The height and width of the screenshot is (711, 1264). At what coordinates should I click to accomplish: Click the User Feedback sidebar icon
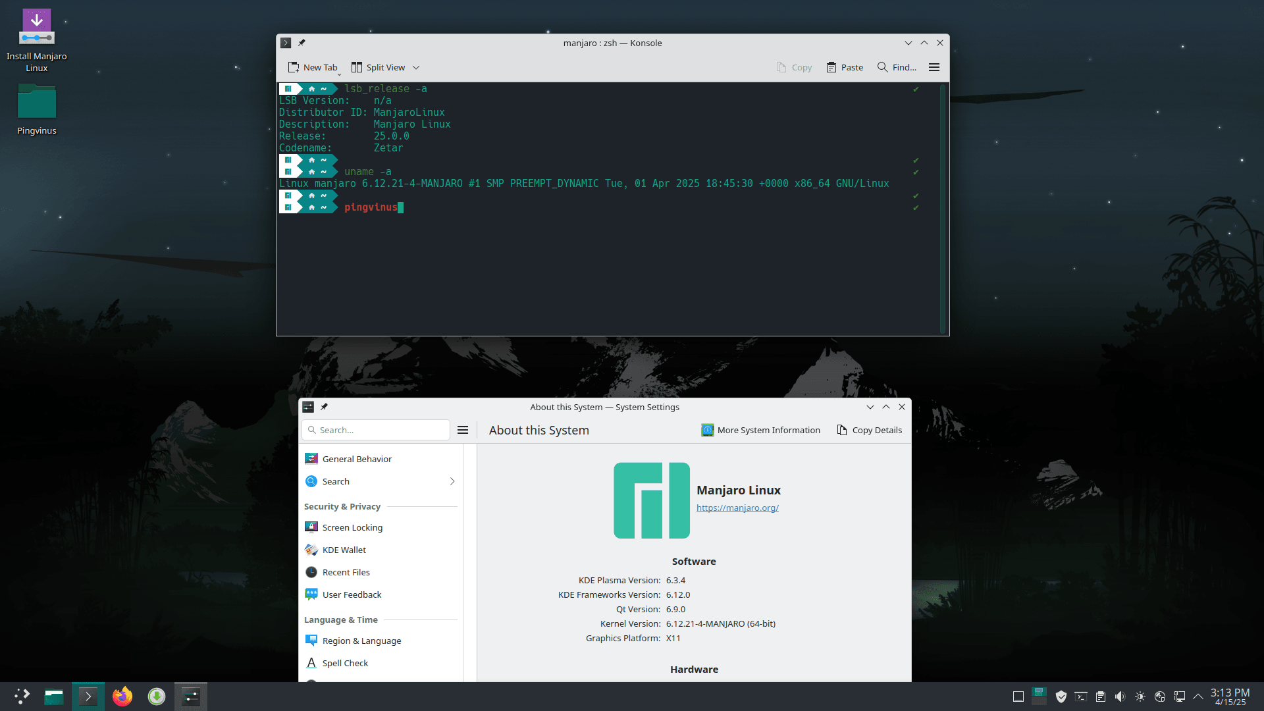311,594
